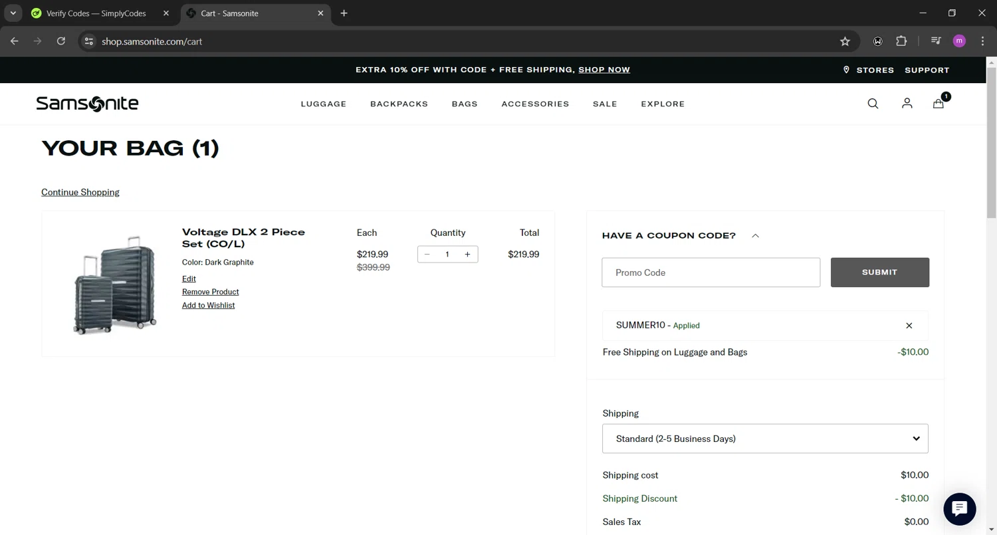Open the live chat bubble
Viewport: 997px width, 535px height.
click(x=959, y=509)
